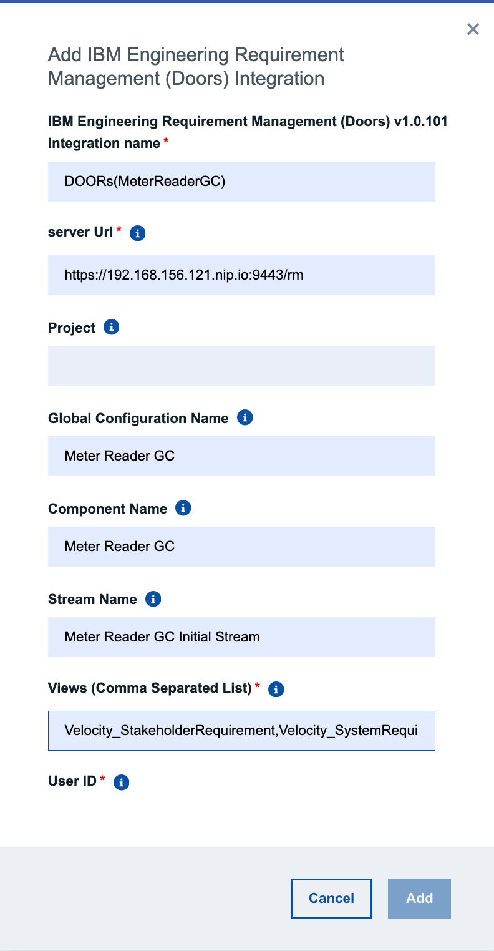Click the Doors v1.0.101 version heading text
The image size is (494, 951).
point(248,121)
